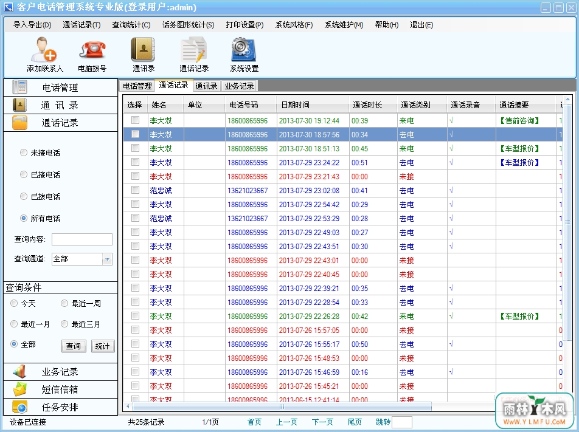Viewport: 579px width, 432px height.
Task: Select phone number 13621023667 at 22:53:29
Action: [248, 218]
